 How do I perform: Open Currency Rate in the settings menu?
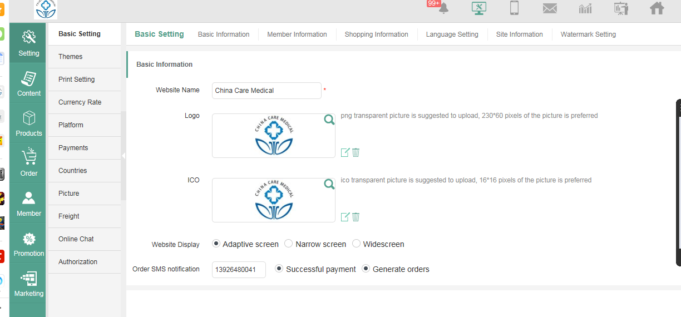(80, 102)
